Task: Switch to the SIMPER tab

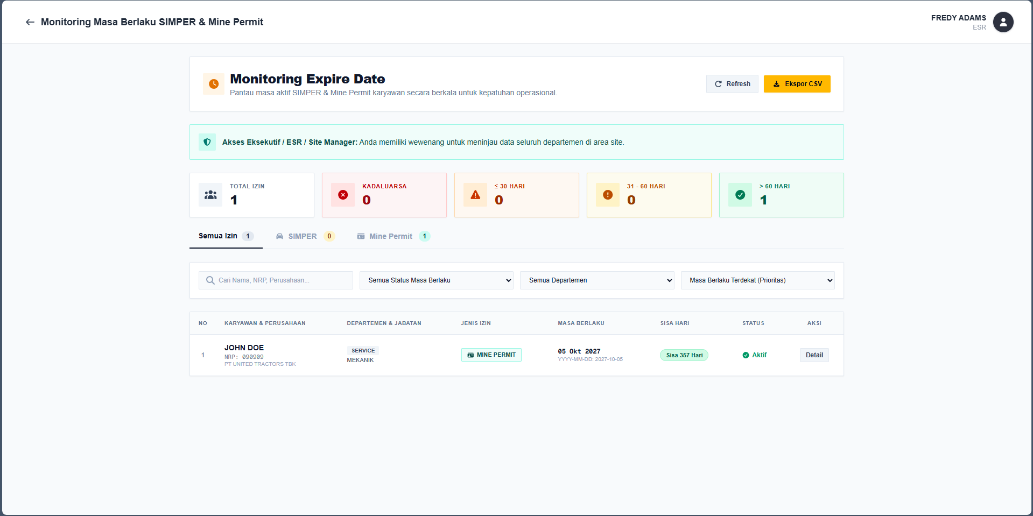Action: point(305,236)
